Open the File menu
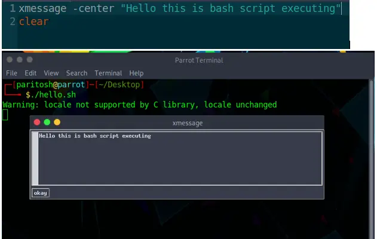 [11, 73]
